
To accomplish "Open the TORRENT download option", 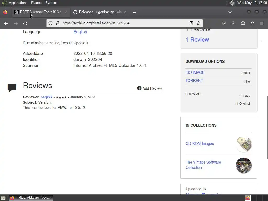I will 194,81.
